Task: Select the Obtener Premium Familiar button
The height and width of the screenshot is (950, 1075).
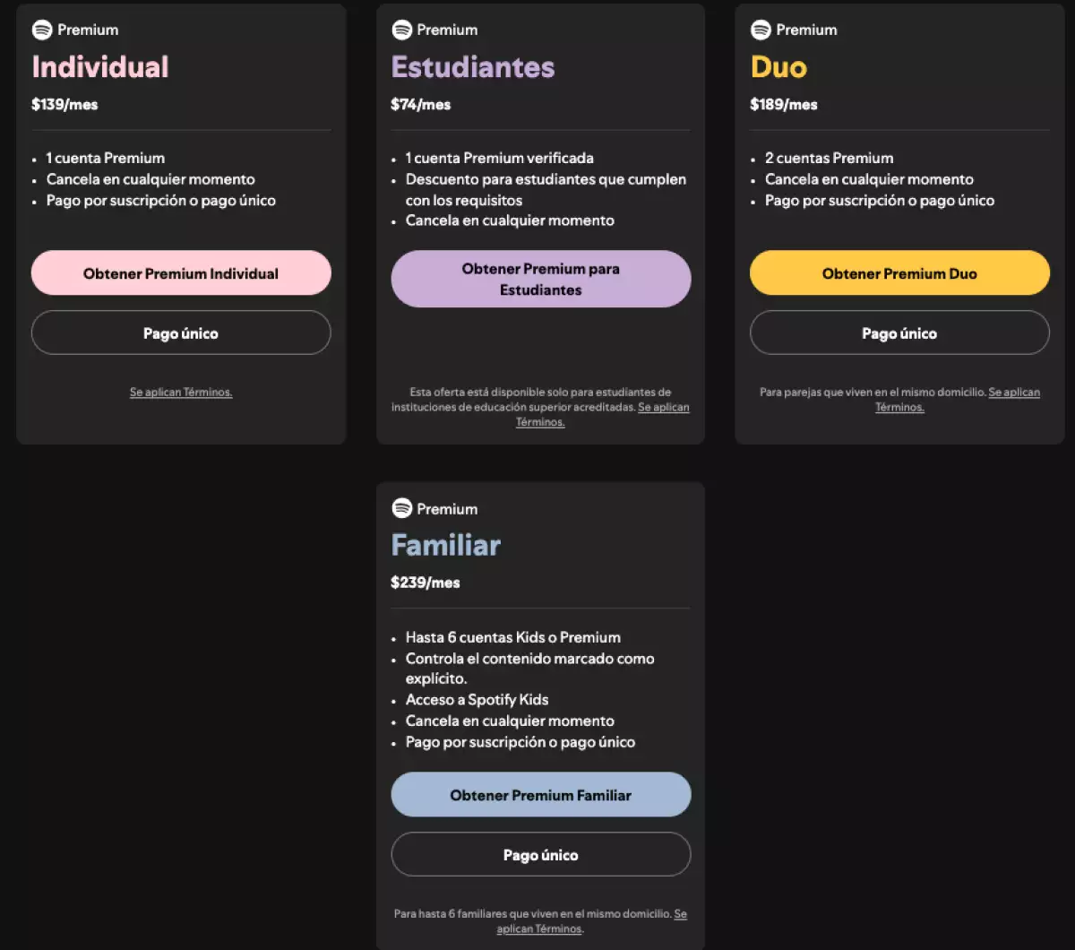Action: tap(540, 795)
